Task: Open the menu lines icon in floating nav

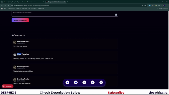Action: click(101, 82)
